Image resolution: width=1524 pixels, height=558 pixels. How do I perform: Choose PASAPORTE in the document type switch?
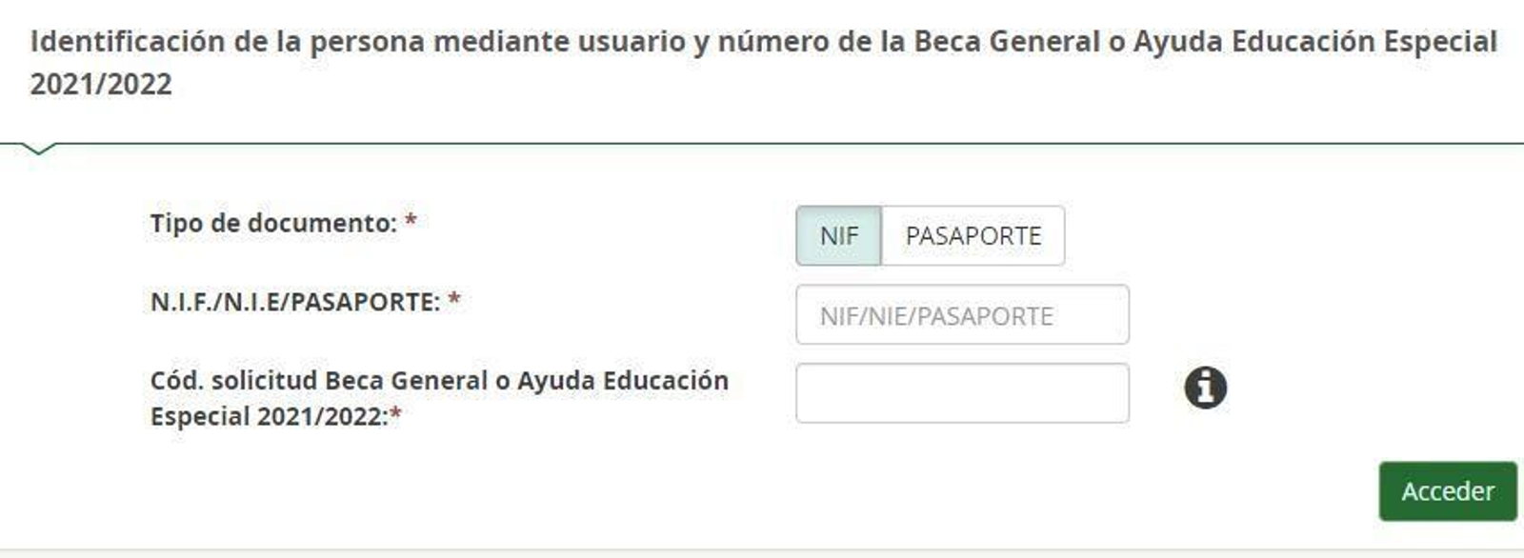tap(972, 235)
